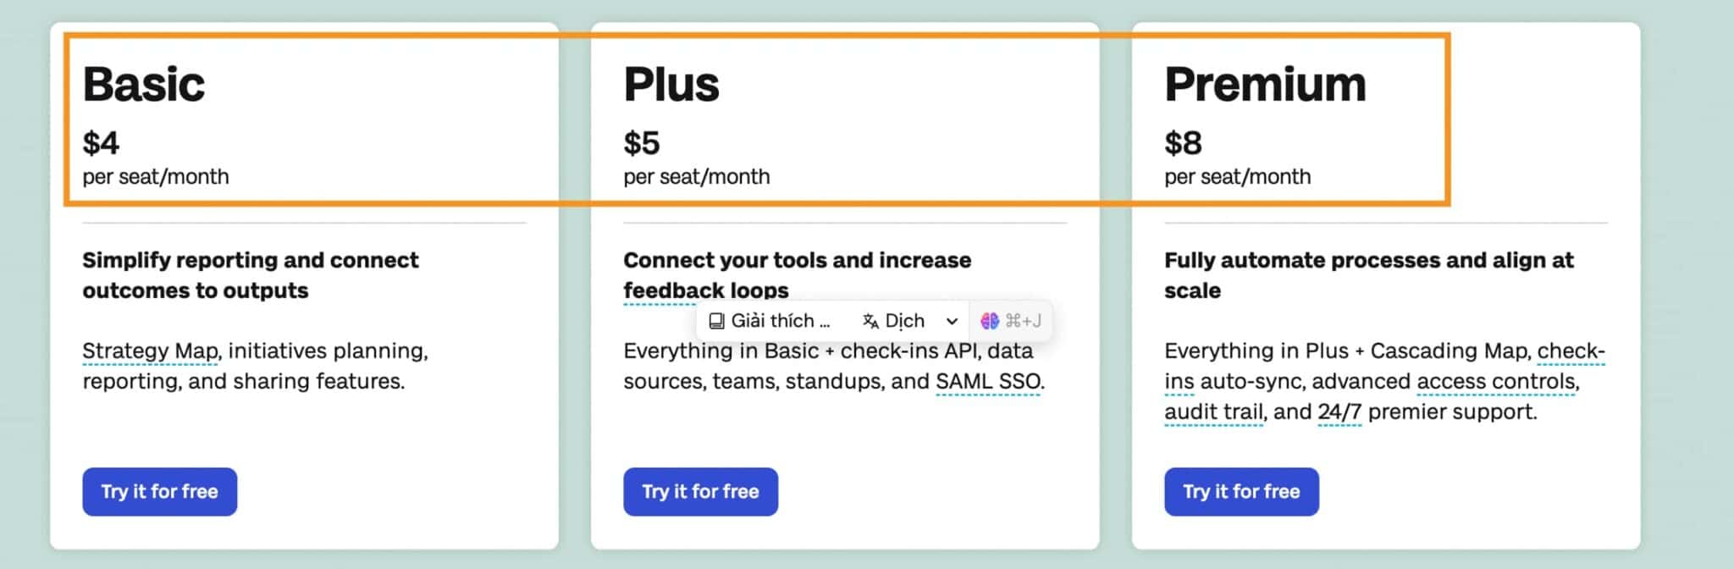The image size is (1734, 569).
Task: Click Try it for free under Premium
Action: 1241,491
